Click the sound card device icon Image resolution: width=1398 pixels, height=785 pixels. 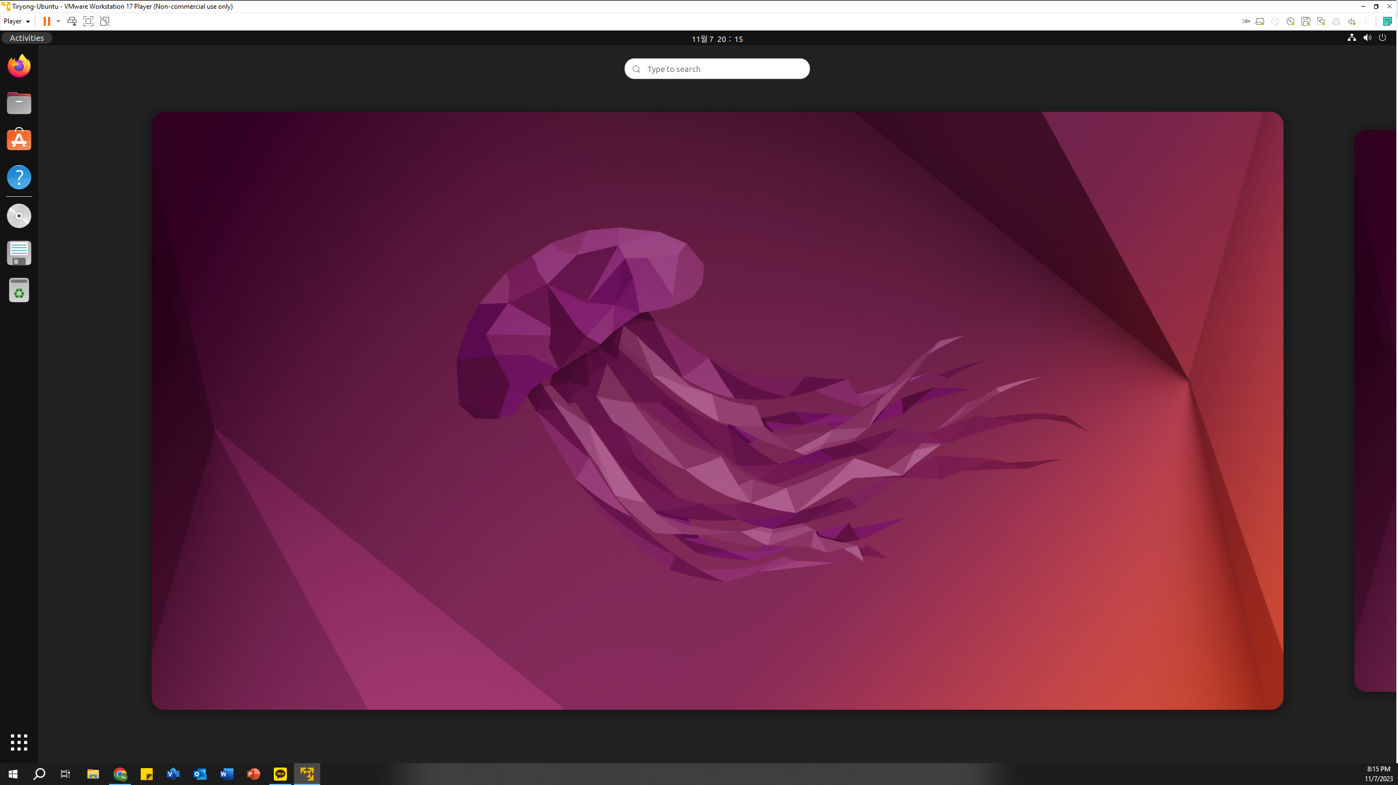click(1352, 21)
